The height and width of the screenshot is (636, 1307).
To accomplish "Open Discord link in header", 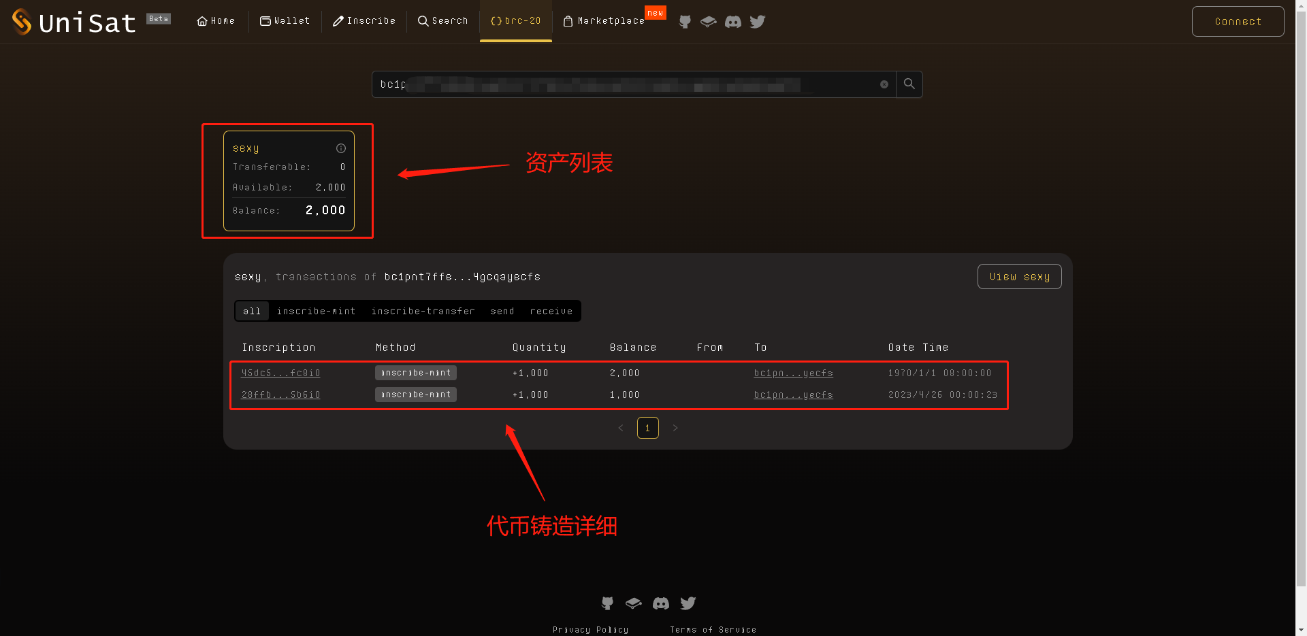I will [x=733, y=22].
